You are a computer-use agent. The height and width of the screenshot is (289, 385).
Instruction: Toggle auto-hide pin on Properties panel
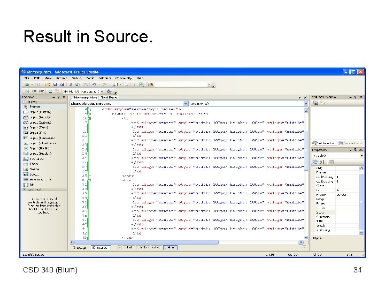click(355, 150)
